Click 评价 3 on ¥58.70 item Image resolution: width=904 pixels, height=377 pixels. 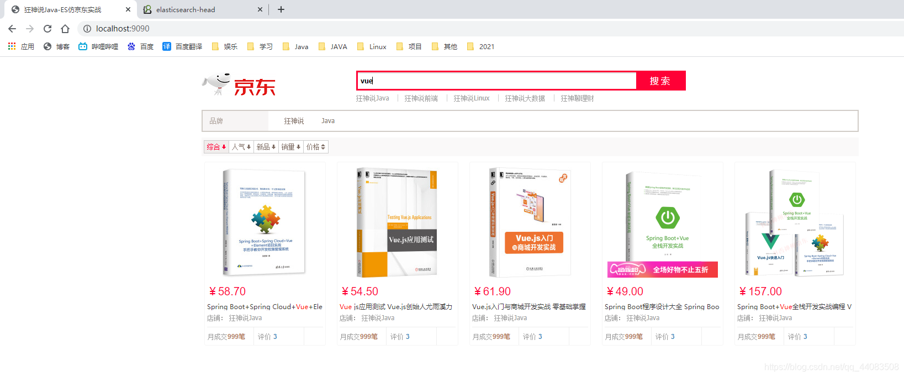[x=267, y=337]
